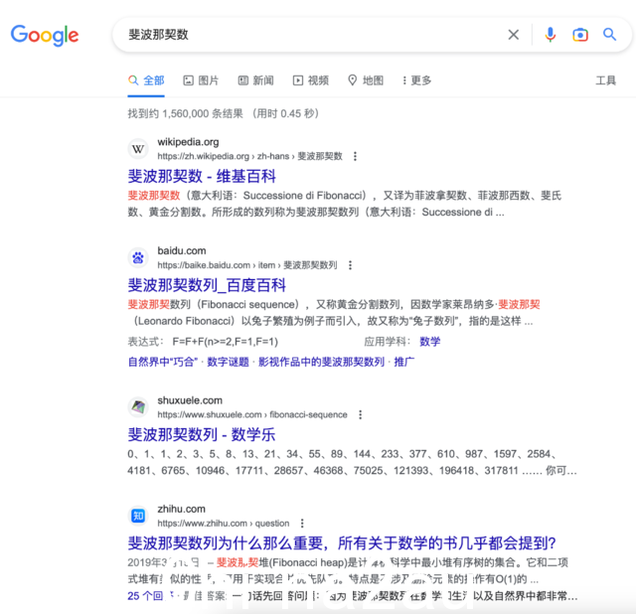Click the shuxuele.com favicon

(x=138, y=407)
